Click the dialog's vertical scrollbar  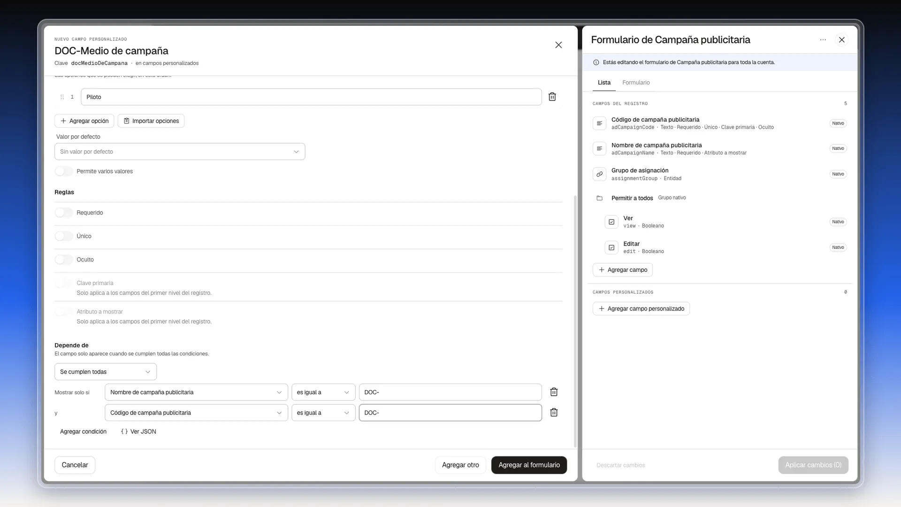pos(575,322)
